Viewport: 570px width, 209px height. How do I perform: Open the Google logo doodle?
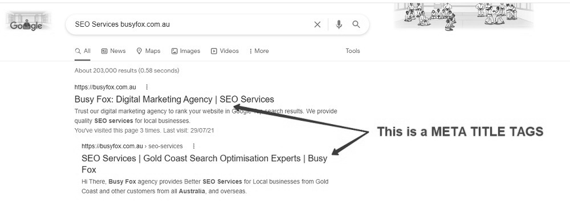coord(28,22)
